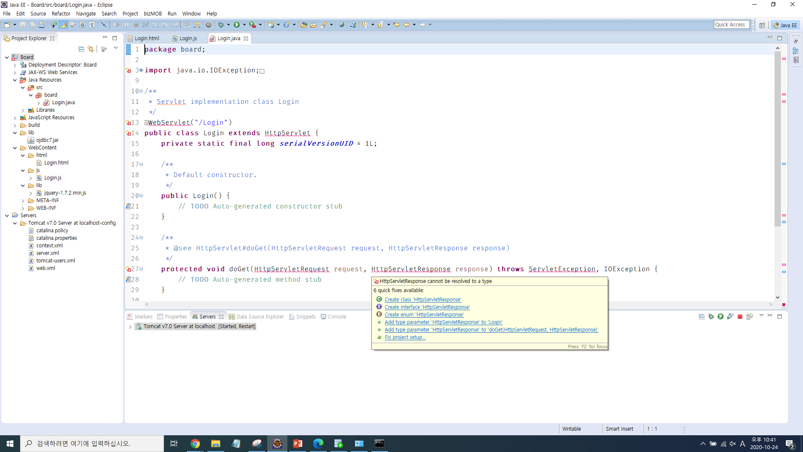Click the editor vertical scrollbar track
Image resolution: width=803 pixels, height=452 pixels.
coord(777,259)
